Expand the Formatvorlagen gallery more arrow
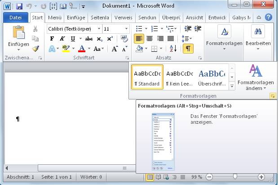 coord(232,86)
